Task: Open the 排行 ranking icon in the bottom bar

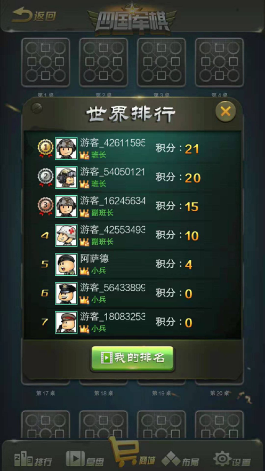Action: click(33, 460)
